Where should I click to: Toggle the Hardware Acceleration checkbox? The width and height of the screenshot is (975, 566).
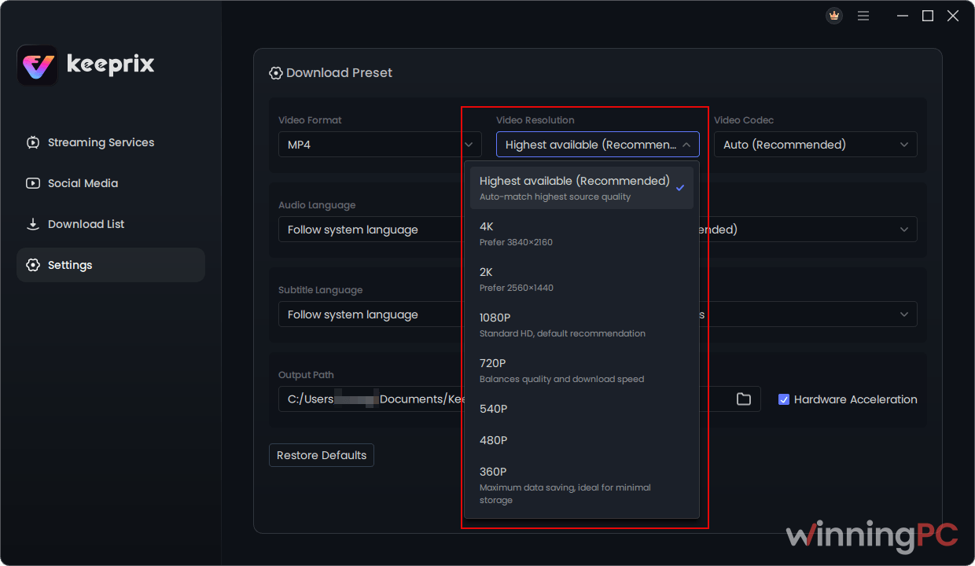(784, 399)
